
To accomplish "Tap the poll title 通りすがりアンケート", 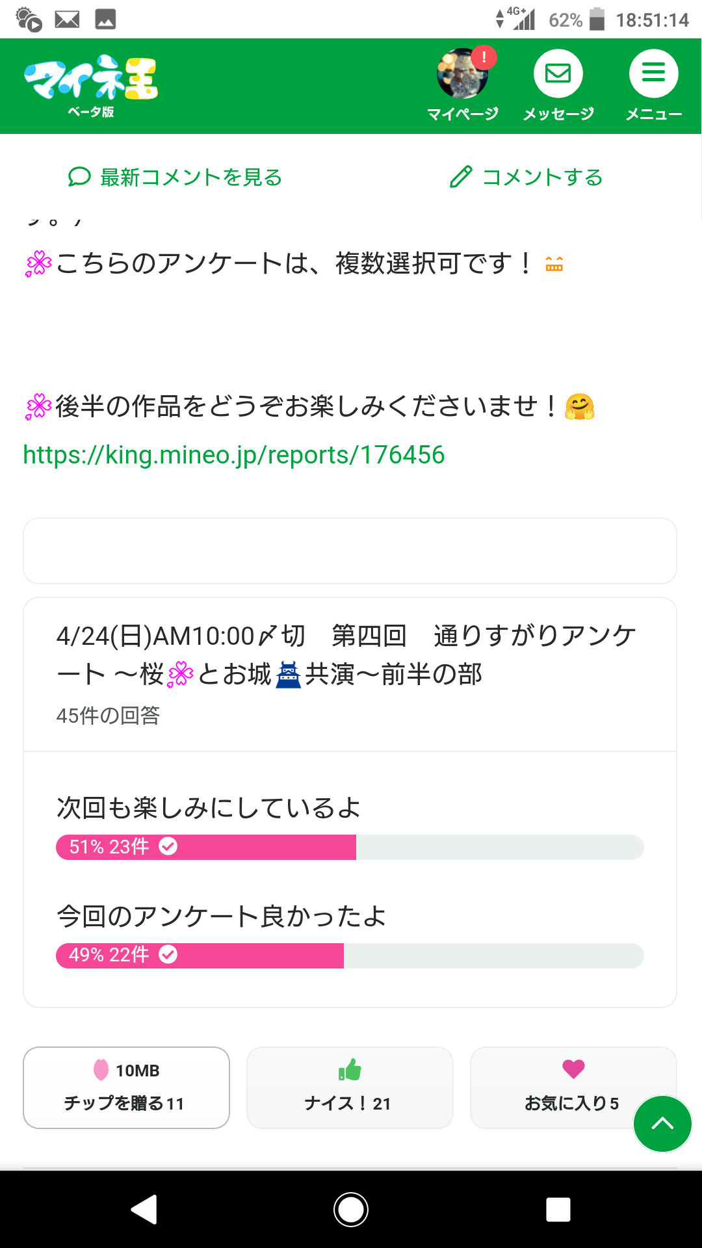I will 346,655.
